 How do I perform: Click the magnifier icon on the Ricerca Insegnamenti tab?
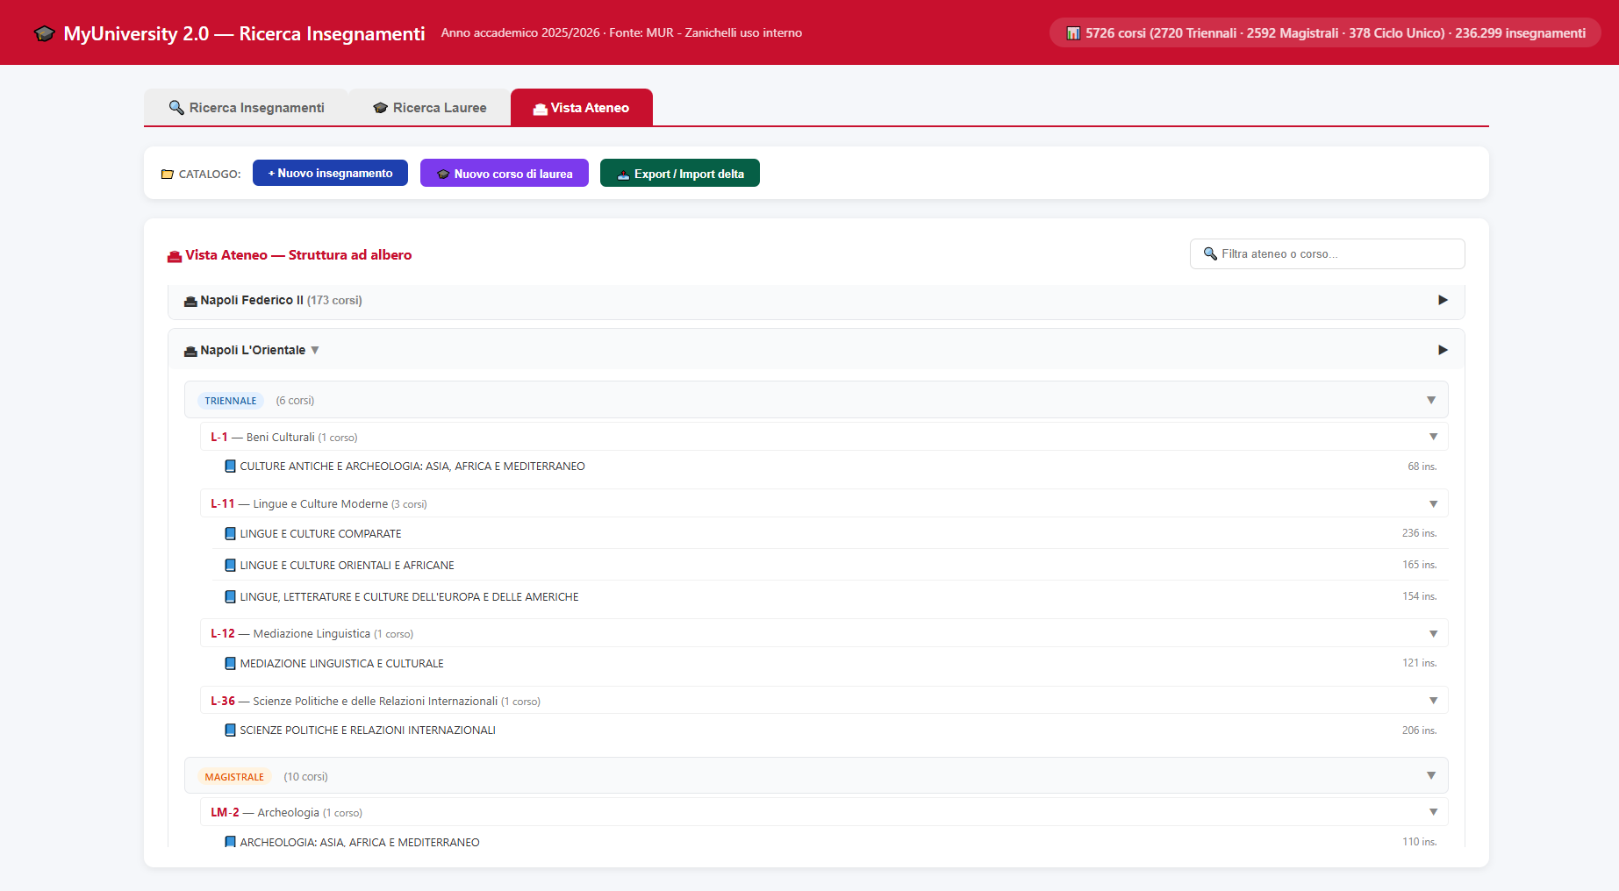[x=176, y=107]
